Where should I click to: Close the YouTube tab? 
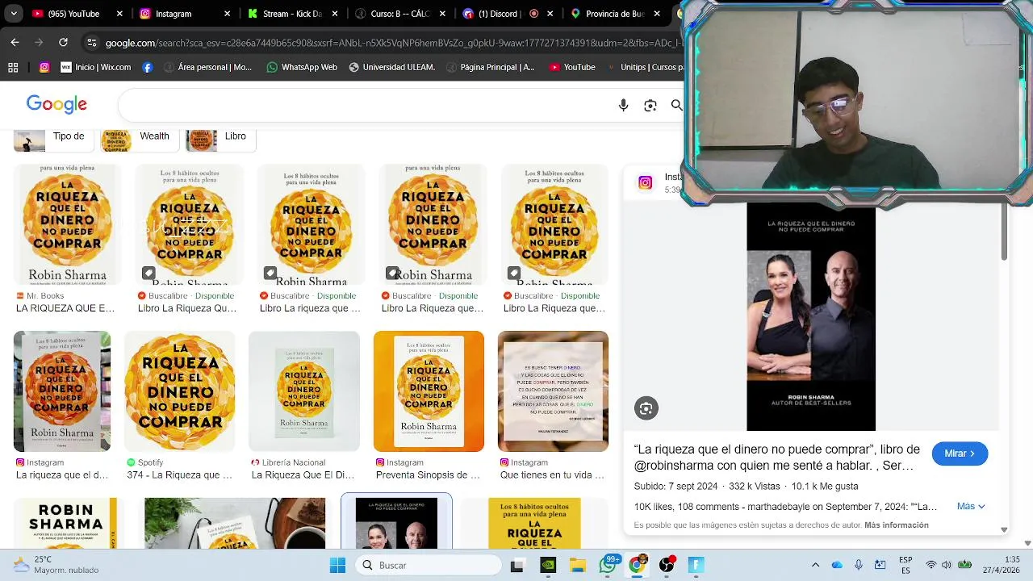click(119, 14)
